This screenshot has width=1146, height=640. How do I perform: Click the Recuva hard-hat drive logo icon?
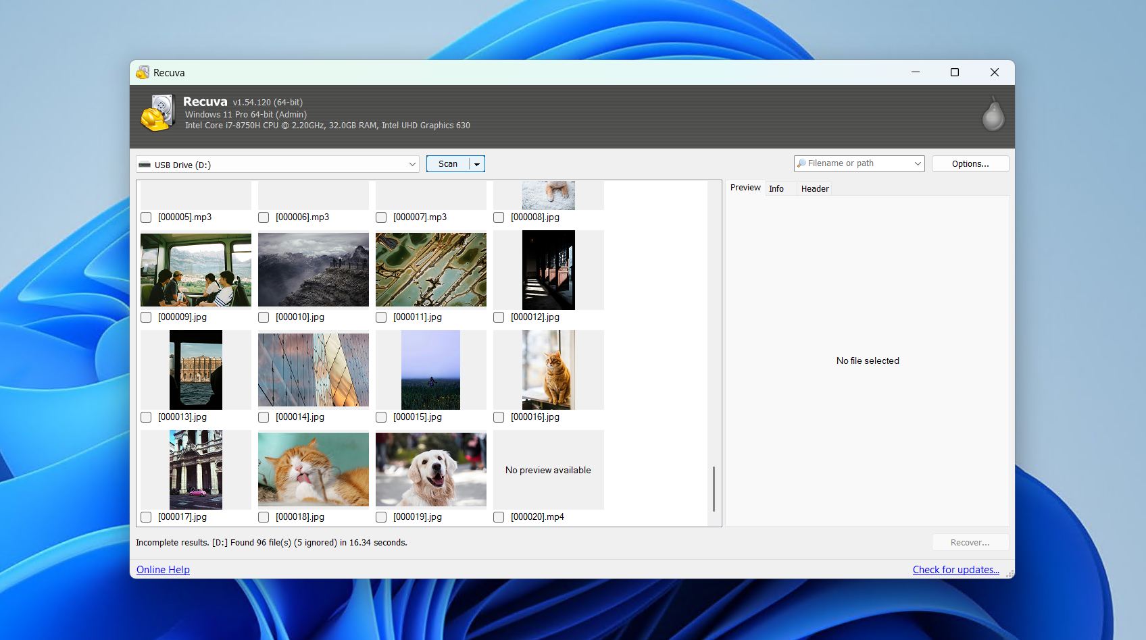coord(157,113)
